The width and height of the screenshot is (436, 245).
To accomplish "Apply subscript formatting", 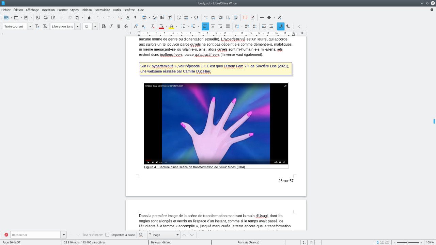I will point(143,26).
